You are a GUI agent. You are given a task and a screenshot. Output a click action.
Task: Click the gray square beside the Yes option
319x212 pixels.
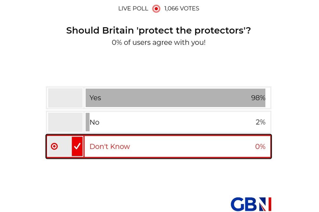[x=65, y=98]
